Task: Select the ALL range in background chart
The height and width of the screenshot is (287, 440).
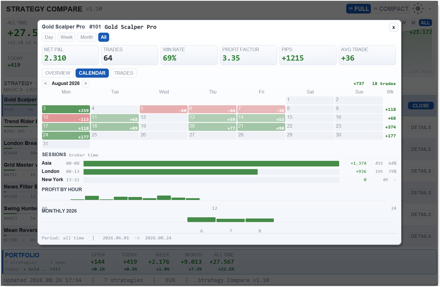Action: (425, 23)
